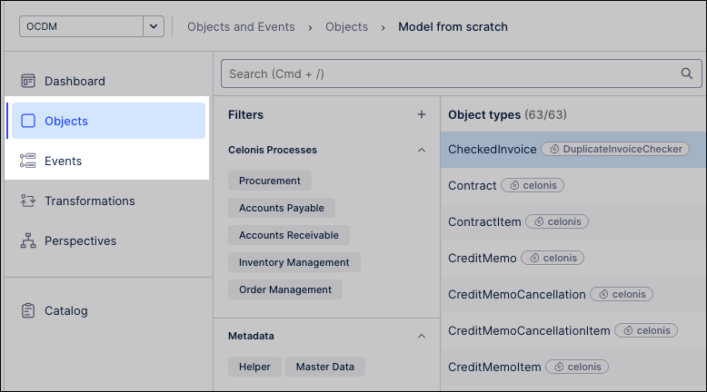Click the Transformations arrows icon
707x392 pixels.
[x=28, y=201]
